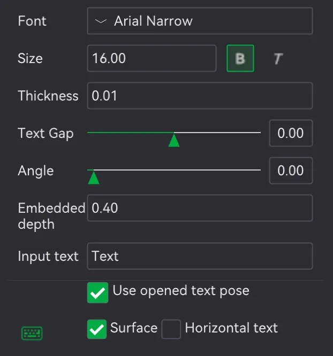Image resolution: width=333 pixels, height=356 pixels.
Task: Click the Use opened text pose label
Action: [181, 291]
